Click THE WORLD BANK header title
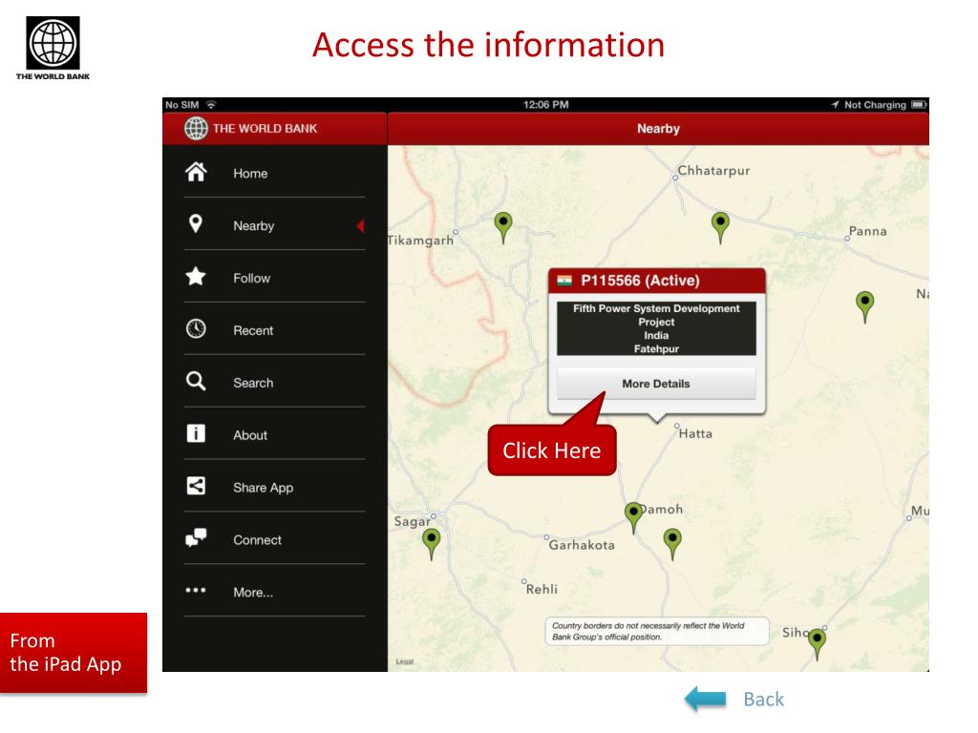 266,129
